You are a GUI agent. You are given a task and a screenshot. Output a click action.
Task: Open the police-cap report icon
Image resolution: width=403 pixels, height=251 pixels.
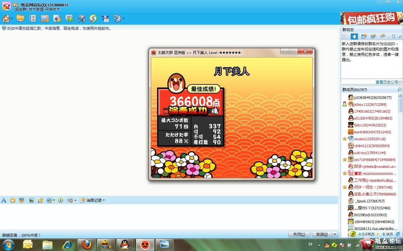pos(105,19)
